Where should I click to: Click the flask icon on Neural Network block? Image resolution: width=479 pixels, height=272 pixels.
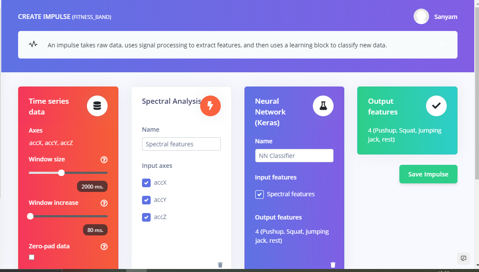click(323, 106)
